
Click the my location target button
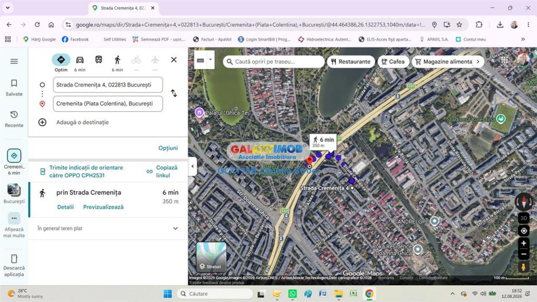(x=524, y=231)
